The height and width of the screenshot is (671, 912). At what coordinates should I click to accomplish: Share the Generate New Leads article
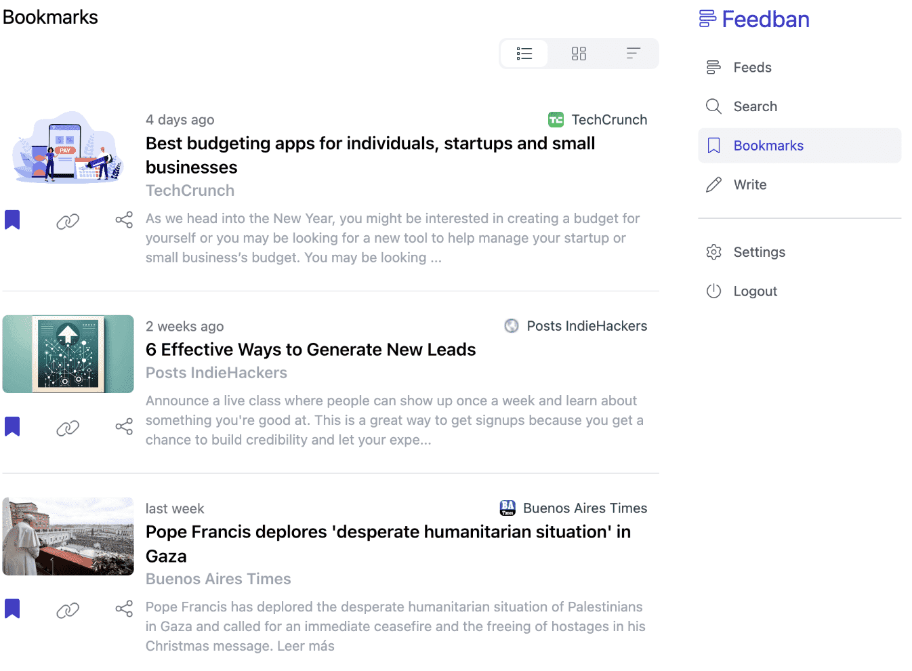pyautogui.click(x=124, y=427)
